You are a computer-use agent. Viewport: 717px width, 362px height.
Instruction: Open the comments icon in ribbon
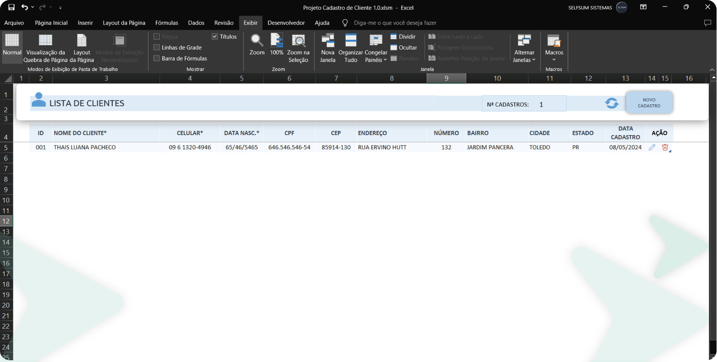(x=707, y=23)
